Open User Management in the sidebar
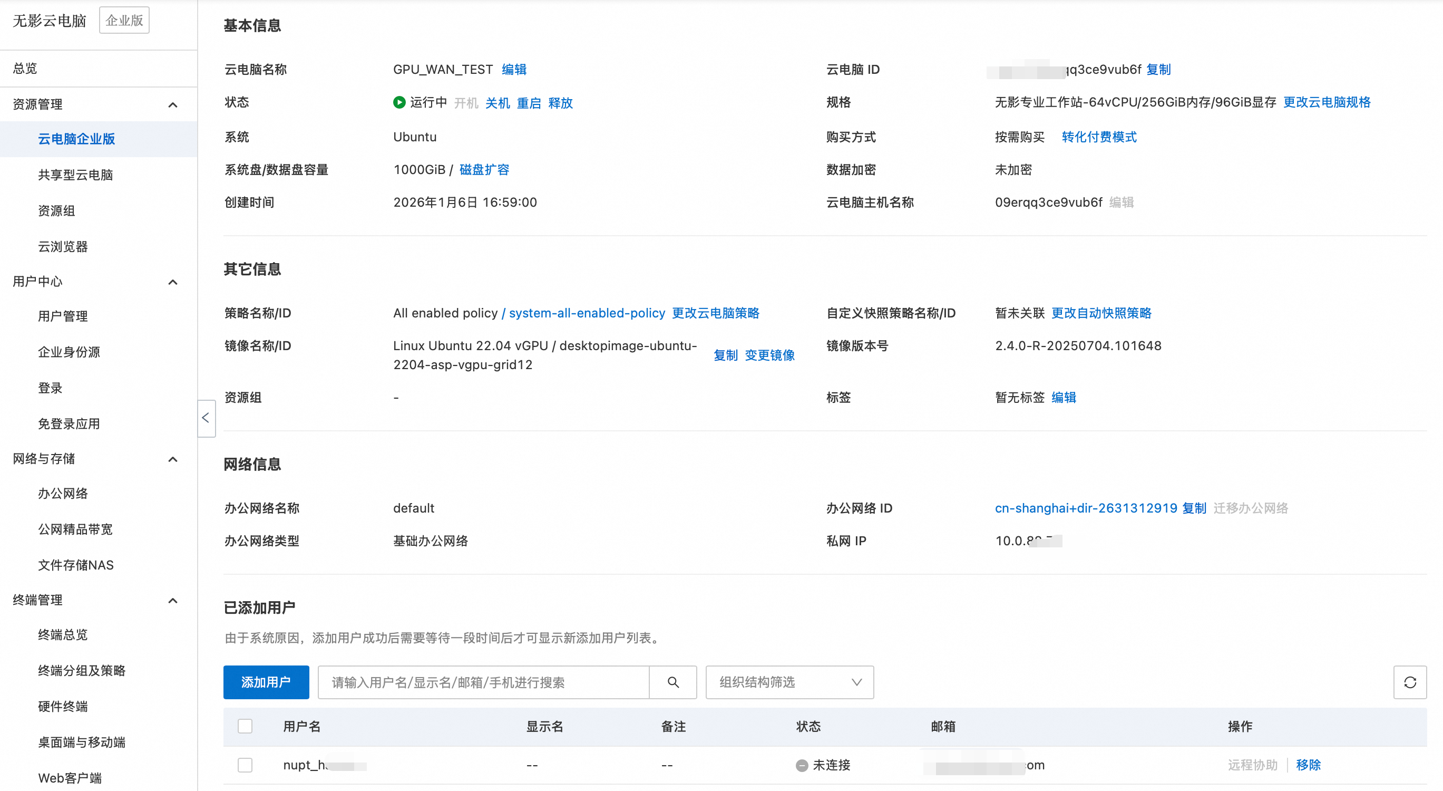The image size is (1443, 791). coord(63,316)
